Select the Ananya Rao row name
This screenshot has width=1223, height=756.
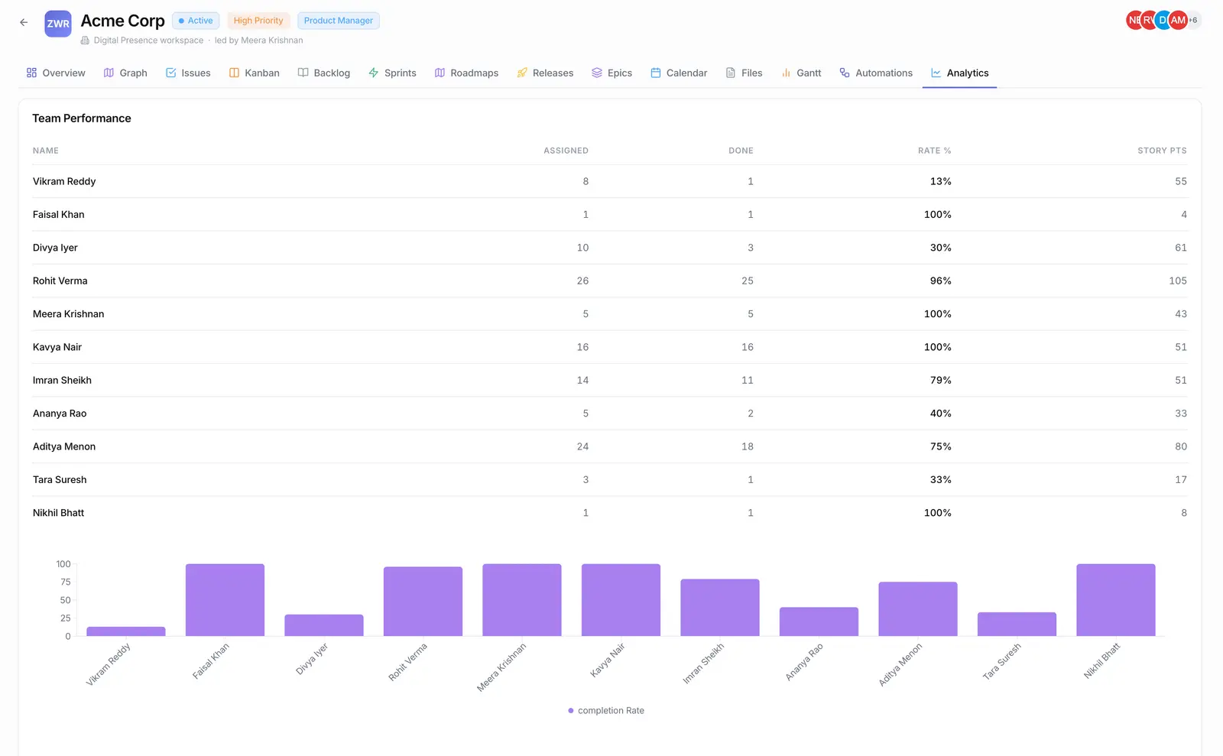click(x=60, y=414)
